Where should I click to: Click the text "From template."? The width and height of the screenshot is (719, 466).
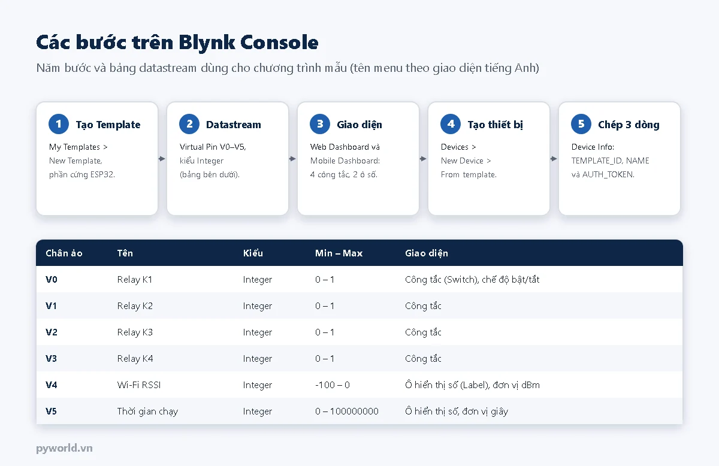pyautogui.click(x=469, y=174)
